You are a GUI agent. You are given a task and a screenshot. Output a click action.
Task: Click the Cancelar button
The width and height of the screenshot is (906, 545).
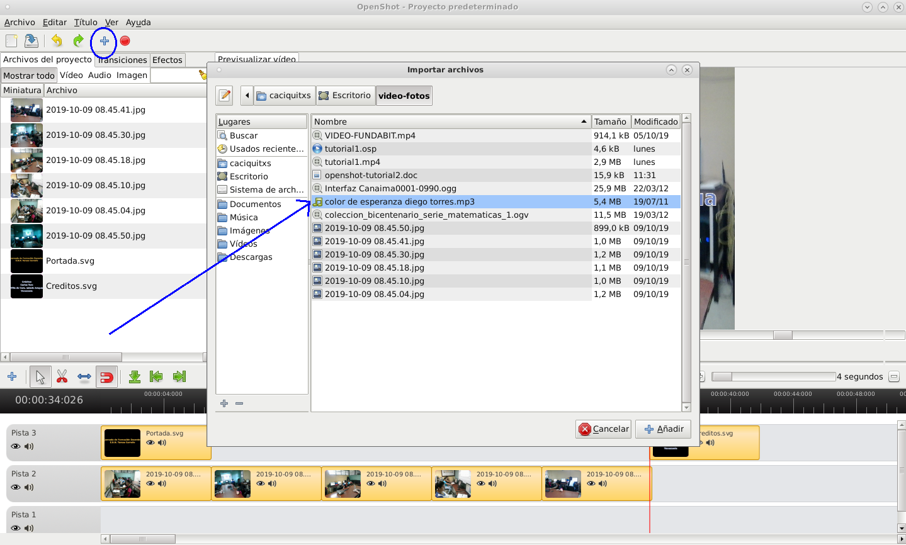(603, 429)
